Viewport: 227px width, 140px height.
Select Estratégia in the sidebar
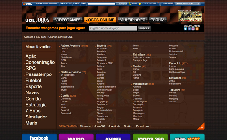(36, 105)
